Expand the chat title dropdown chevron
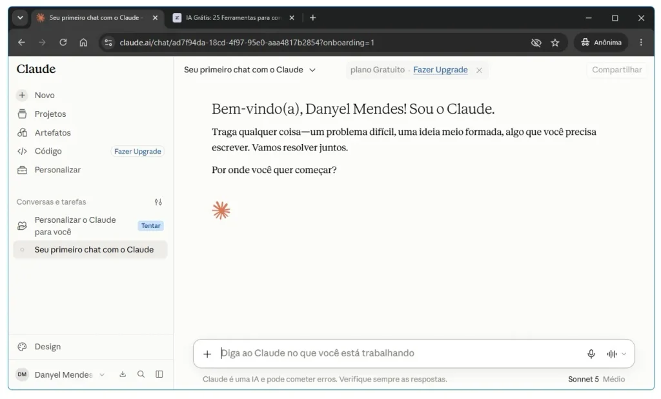This screenshot has height=399, width=661. pos(312,70)
